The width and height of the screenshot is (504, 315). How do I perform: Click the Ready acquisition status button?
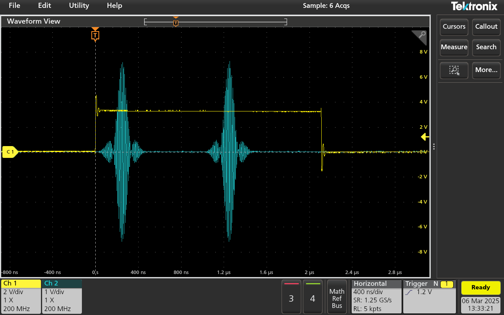pos(480,287)
